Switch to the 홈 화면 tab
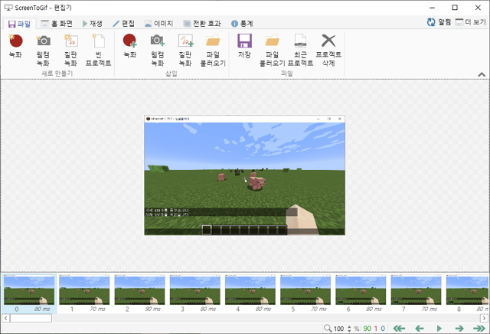 (x=57, y=24)
